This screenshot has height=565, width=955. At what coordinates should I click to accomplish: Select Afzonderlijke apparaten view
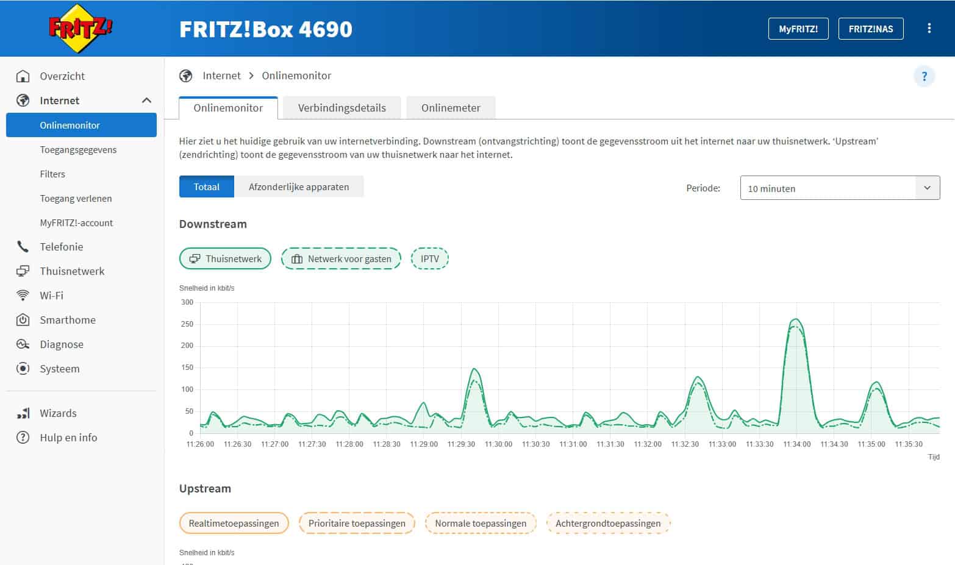[299, 187]
